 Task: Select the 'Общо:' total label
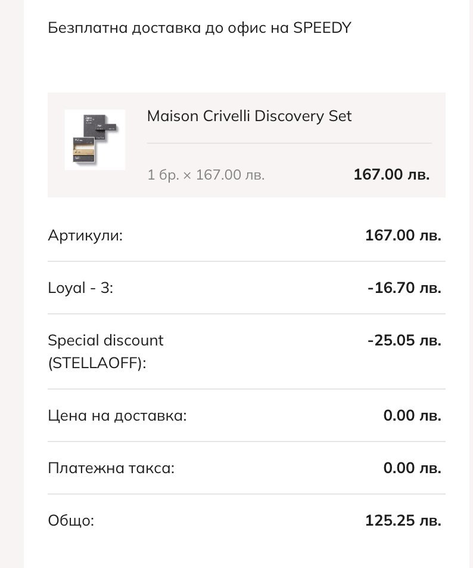[x=71, y=521]
